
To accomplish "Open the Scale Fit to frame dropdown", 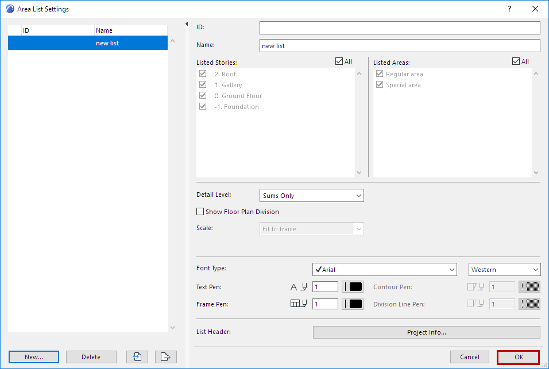I will point(312,229).
